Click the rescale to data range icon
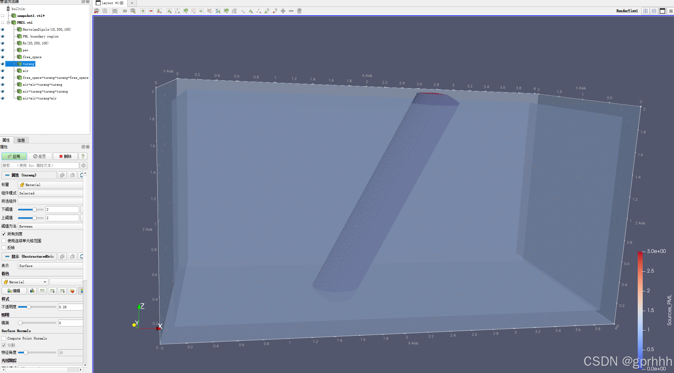The height and width of the screenshot is (373, 674). coord(42,291)
